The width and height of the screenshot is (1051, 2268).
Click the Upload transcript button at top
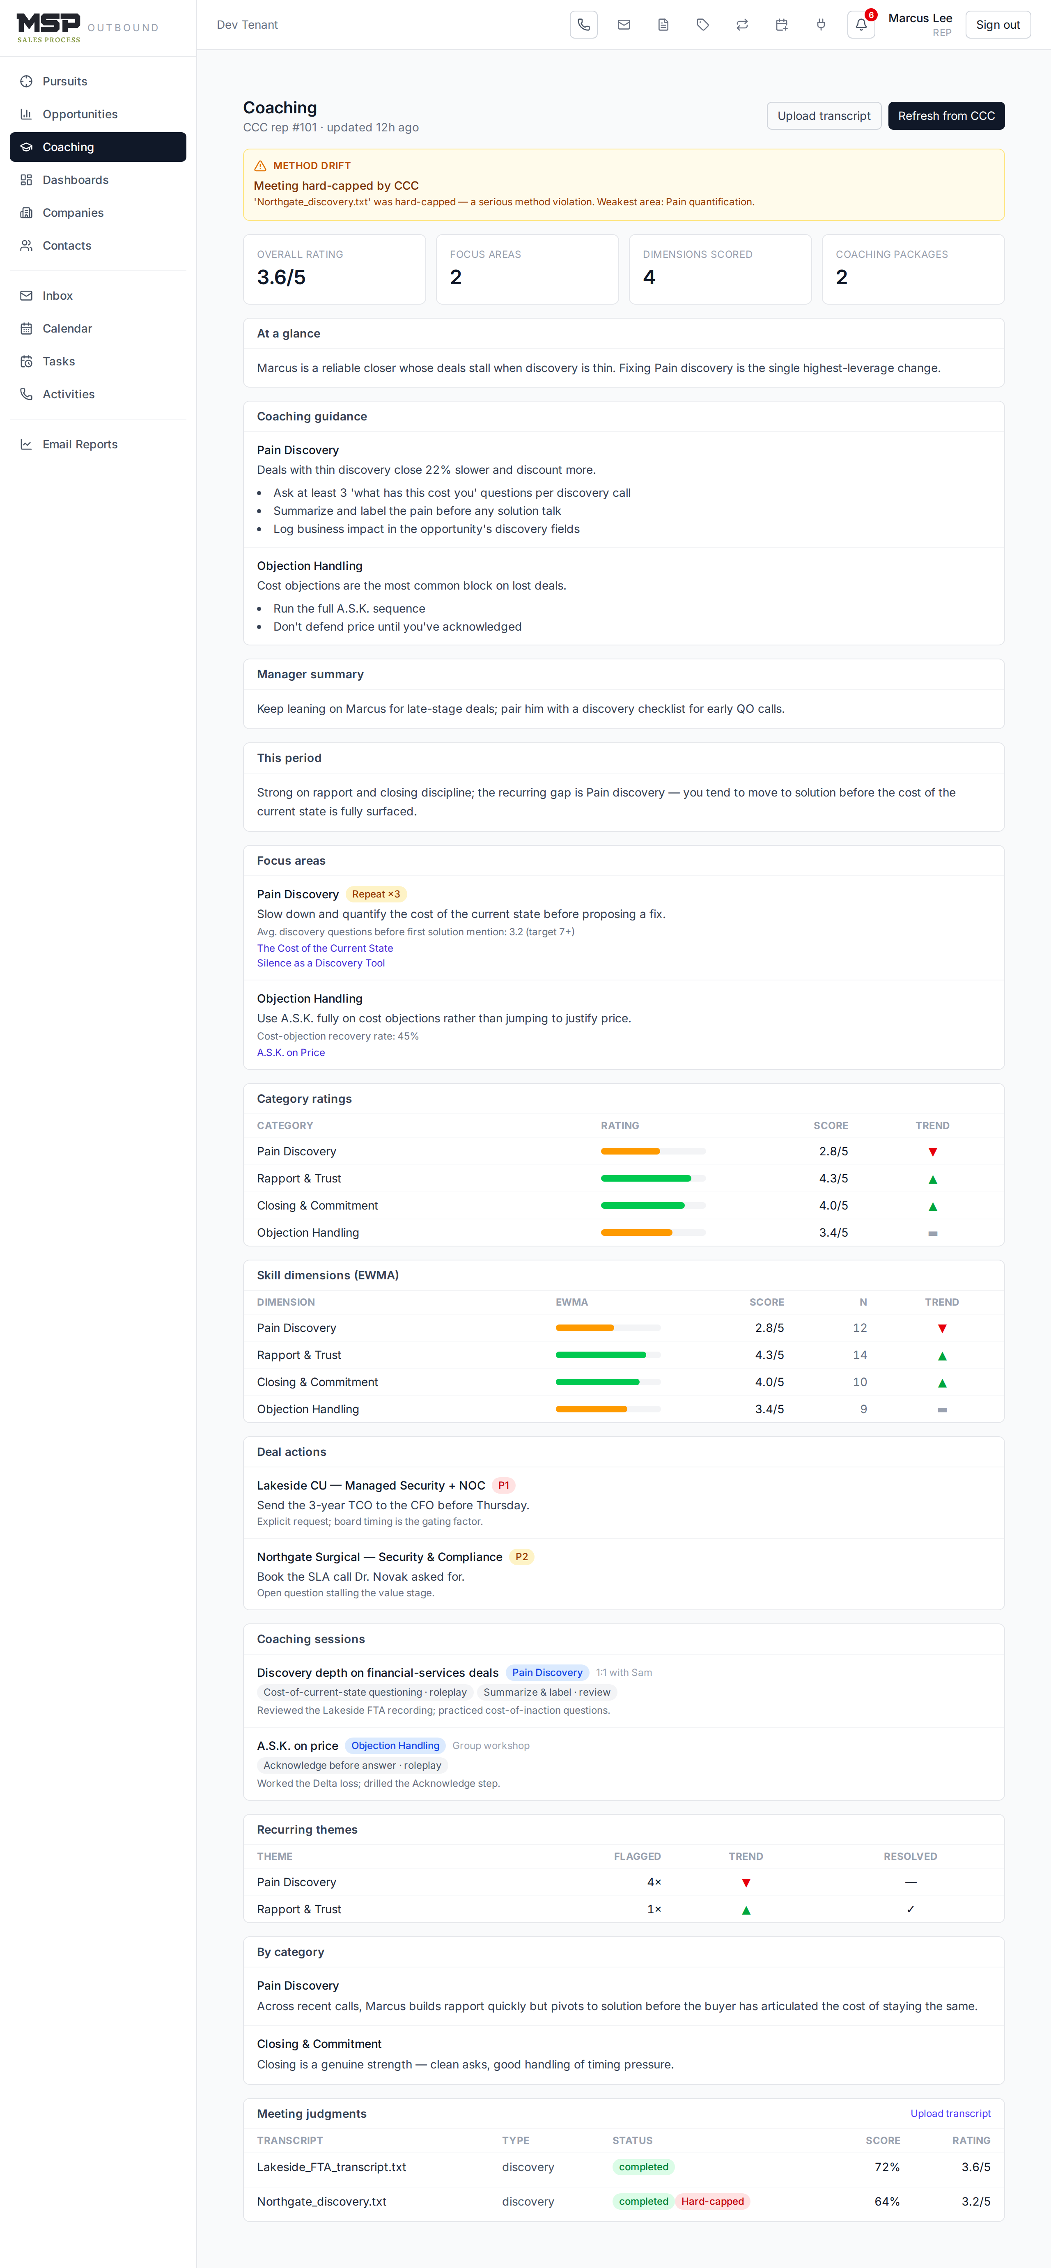click(824, 115)
